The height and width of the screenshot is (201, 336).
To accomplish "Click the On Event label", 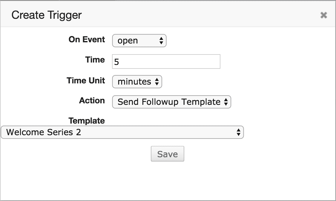I will coord(87,40).
